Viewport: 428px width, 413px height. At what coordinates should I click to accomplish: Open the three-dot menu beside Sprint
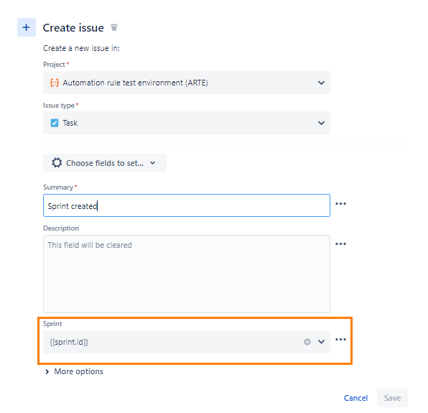click(340, 339)
